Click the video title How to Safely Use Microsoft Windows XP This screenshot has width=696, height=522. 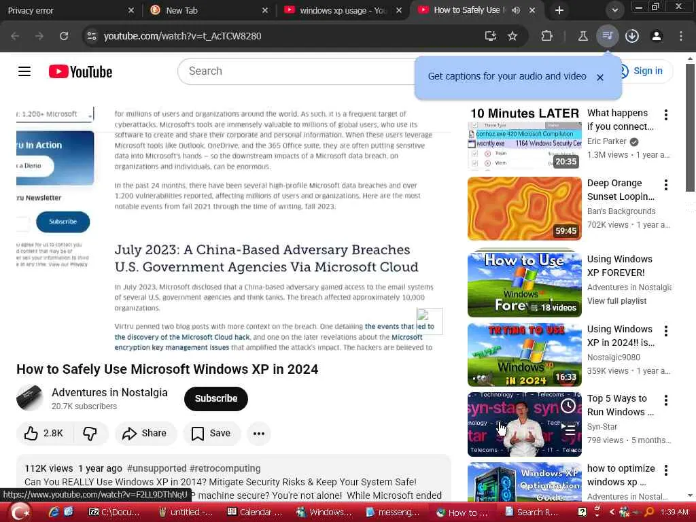click(167, 369)
